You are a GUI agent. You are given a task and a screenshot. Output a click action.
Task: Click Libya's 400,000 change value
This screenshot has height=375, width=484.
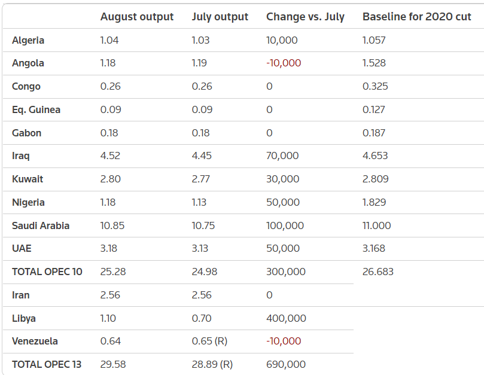286,318
